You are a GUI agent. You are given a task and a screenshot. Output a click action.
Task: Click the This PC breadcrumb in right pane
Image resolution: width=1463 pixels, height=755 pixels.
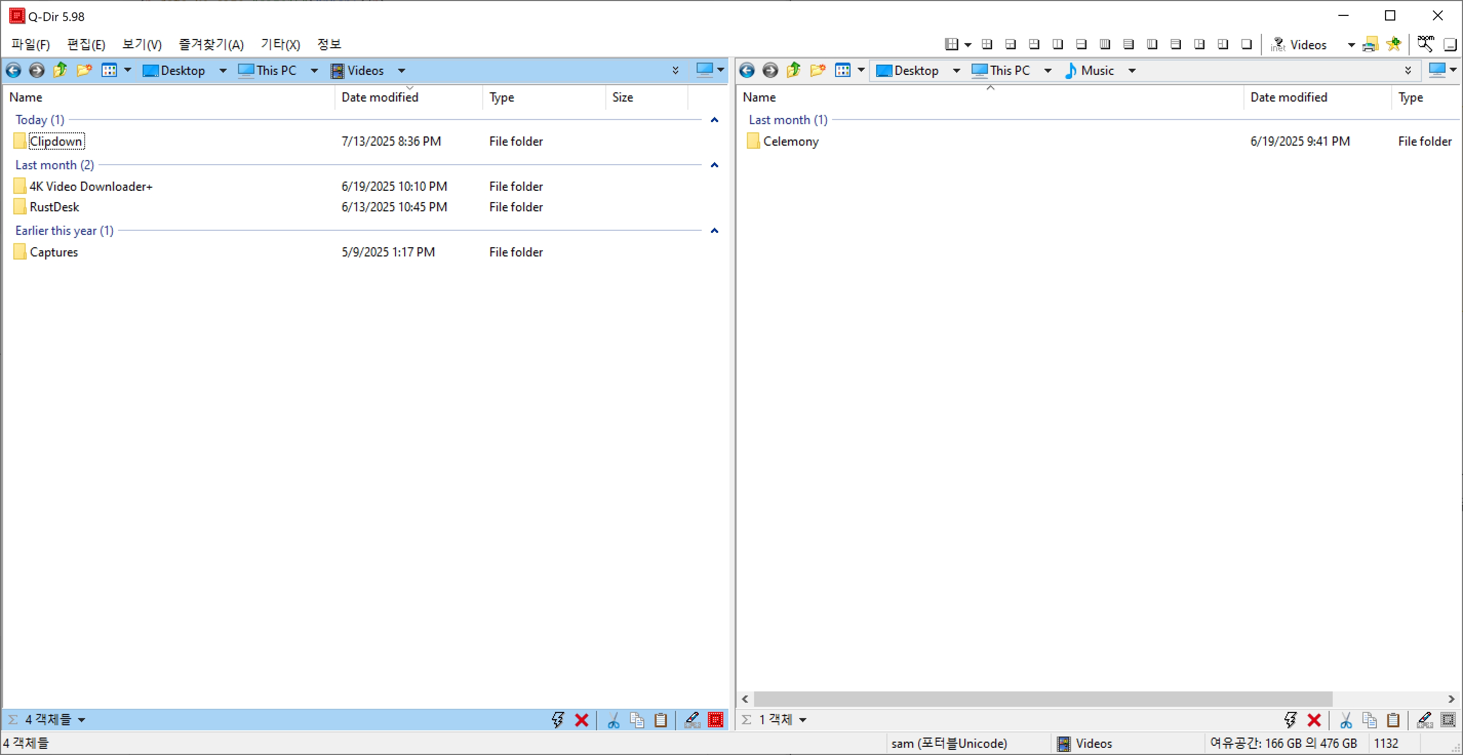pyautogui.click(x=1009, y=70)
